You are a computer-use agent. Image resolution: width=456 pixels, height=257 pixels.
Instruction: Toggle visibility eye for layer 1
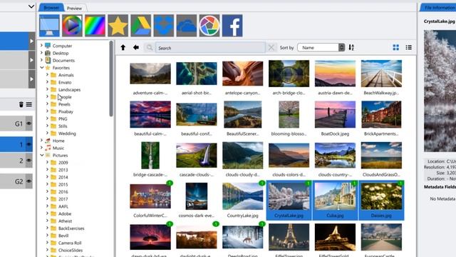point(28,144)
